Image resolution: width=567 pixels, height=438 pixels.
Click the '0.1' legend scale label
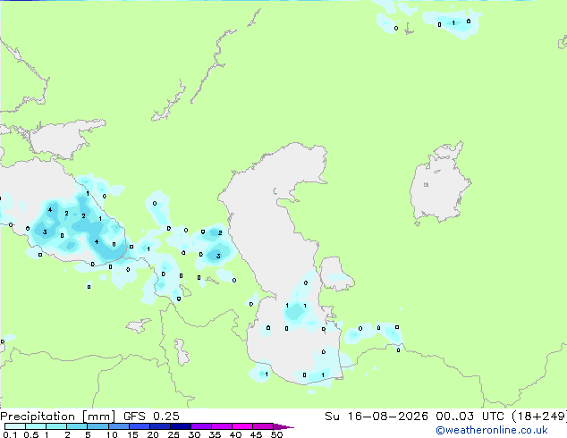[10, 434]
